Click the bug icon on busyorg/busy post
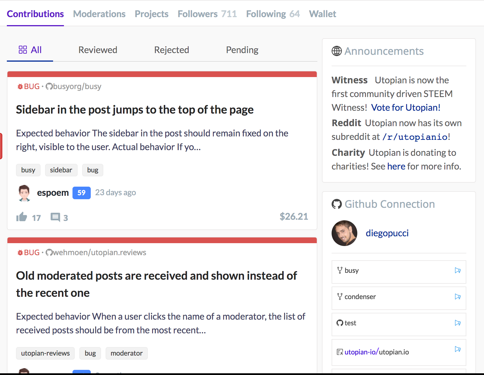 point(20,86)
